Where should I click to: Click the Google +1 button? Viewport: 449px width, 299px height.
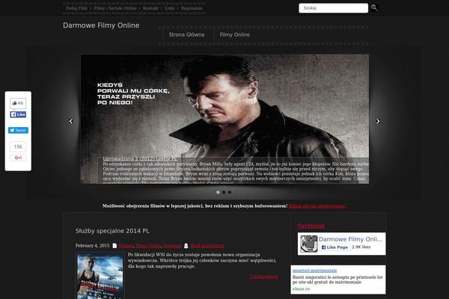click(18, 158)
